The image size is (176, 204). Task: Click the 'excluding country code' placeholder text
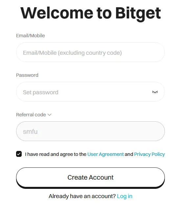coord(90,53)
